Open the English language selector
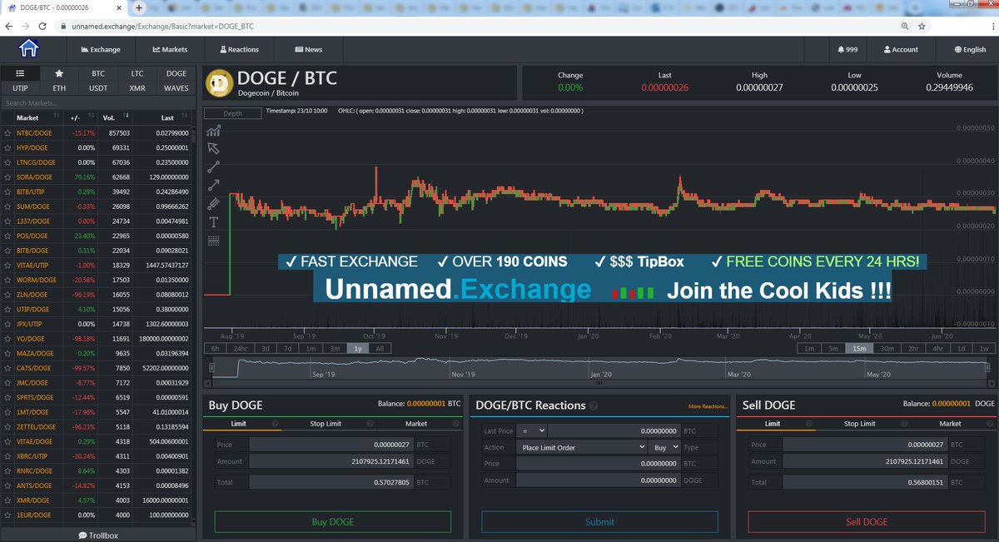 pyautogui.click(x=970, y=49)
